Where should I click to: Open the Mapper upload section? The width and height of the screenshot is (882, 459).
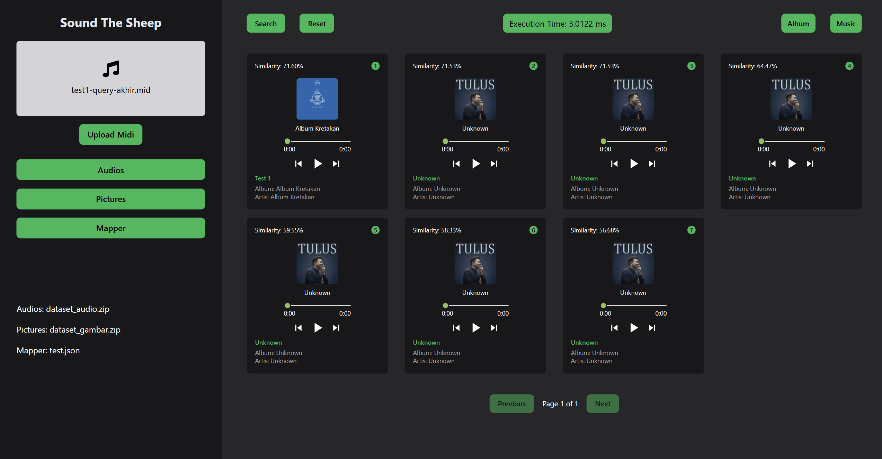[x=110, y=228]
